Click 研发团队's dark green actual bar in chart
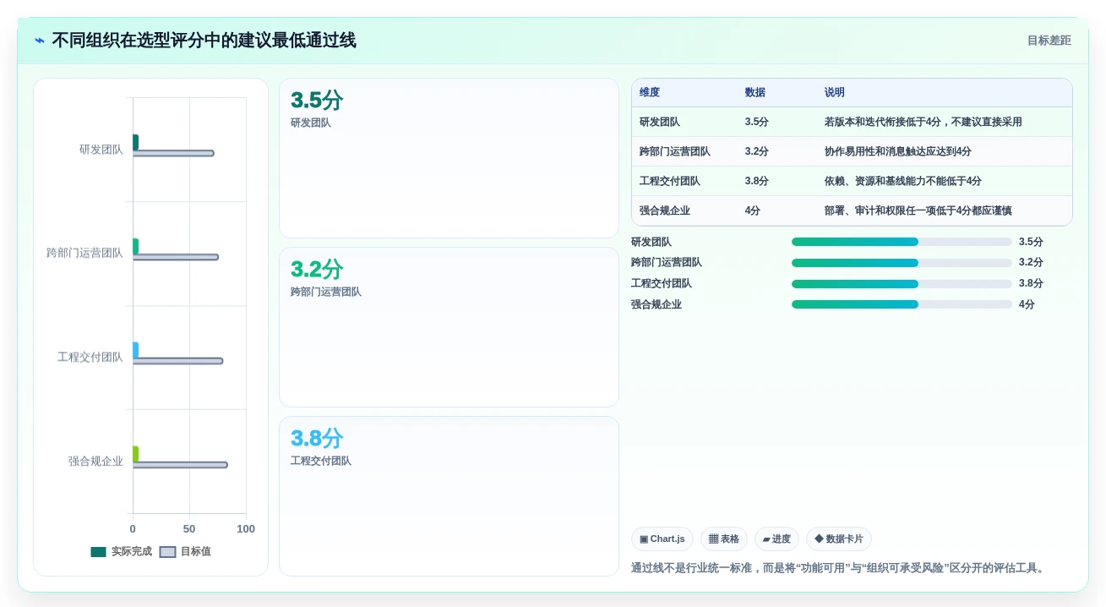The height and width of the screenshot is (607, 1106). 135,142
